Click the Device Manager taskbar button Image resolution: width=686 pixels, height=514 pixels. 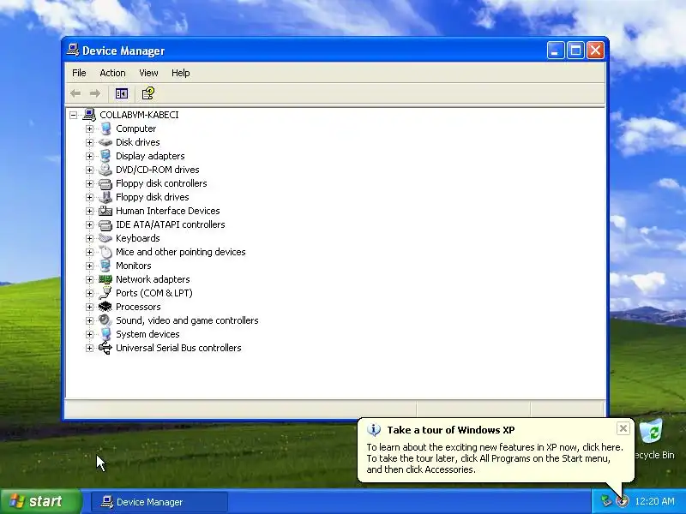[x=159, y=502]
